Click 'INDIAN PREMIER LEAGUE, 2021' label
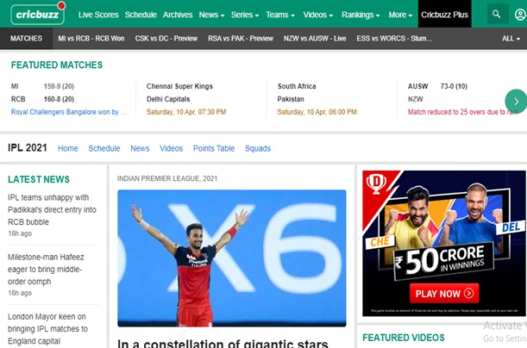 (x=167, y=178)
